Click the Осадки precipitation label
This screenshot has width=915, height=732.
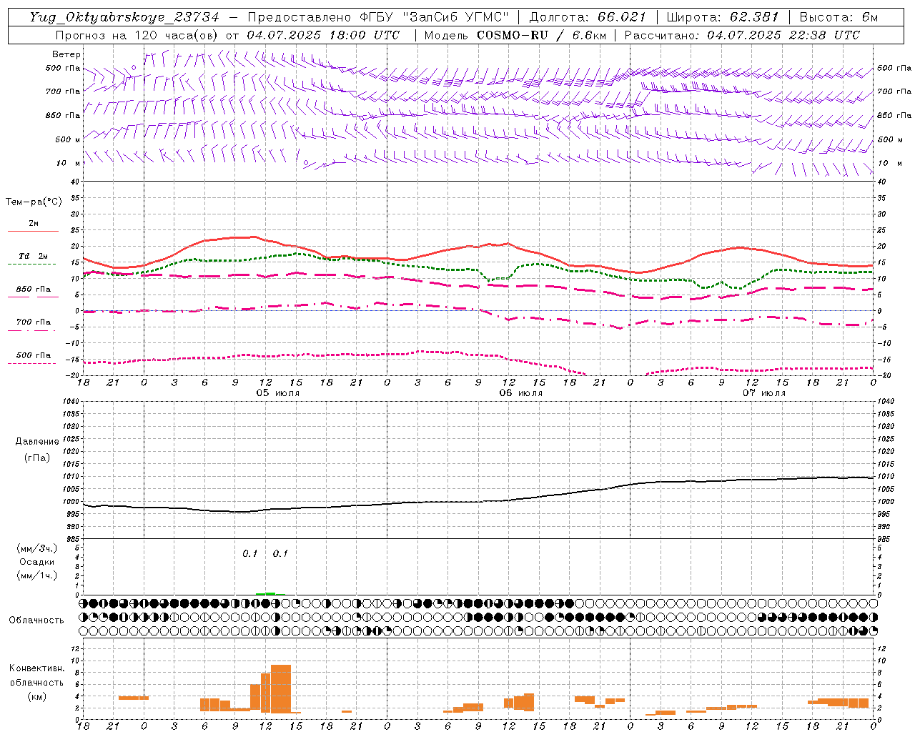[x=36, y=562]
